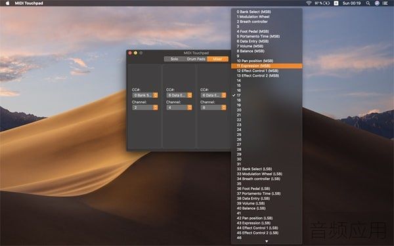Open the Apple menu icon
Screen dimensions: 394x246
[x=7, y=3]
